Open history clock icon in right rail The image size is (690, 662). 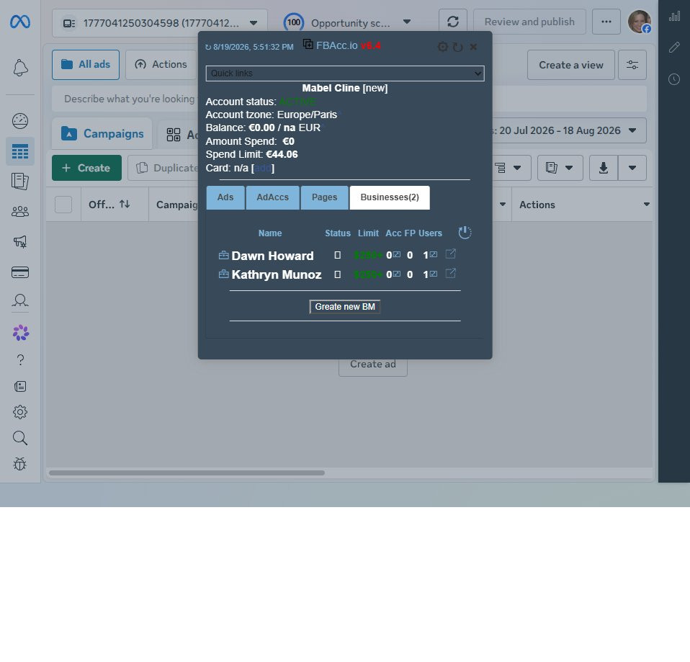(674, 79)
